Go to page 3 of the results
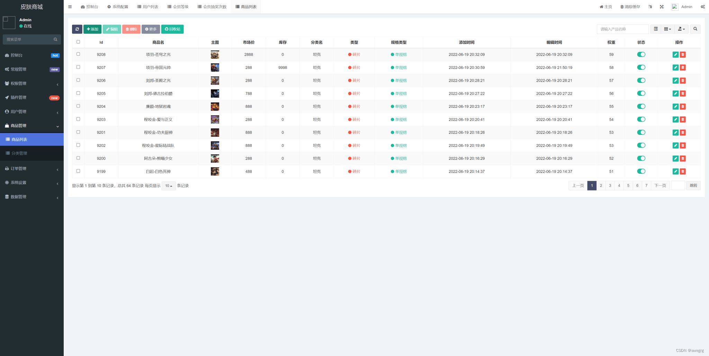 (x=610, y=186)
